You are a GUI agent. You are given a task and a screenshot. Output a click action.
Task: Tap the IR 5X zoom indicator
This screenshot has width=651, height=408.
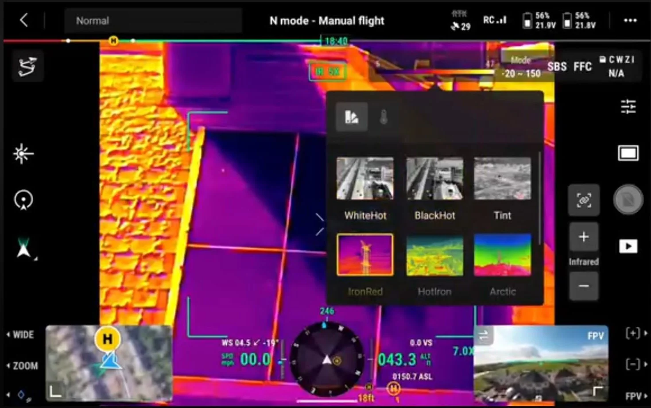(328, 71)
